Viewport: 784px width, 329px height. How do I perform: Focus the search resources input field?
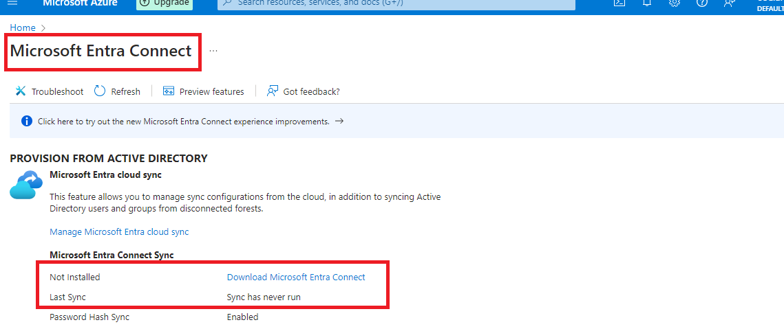pos(396,4)
